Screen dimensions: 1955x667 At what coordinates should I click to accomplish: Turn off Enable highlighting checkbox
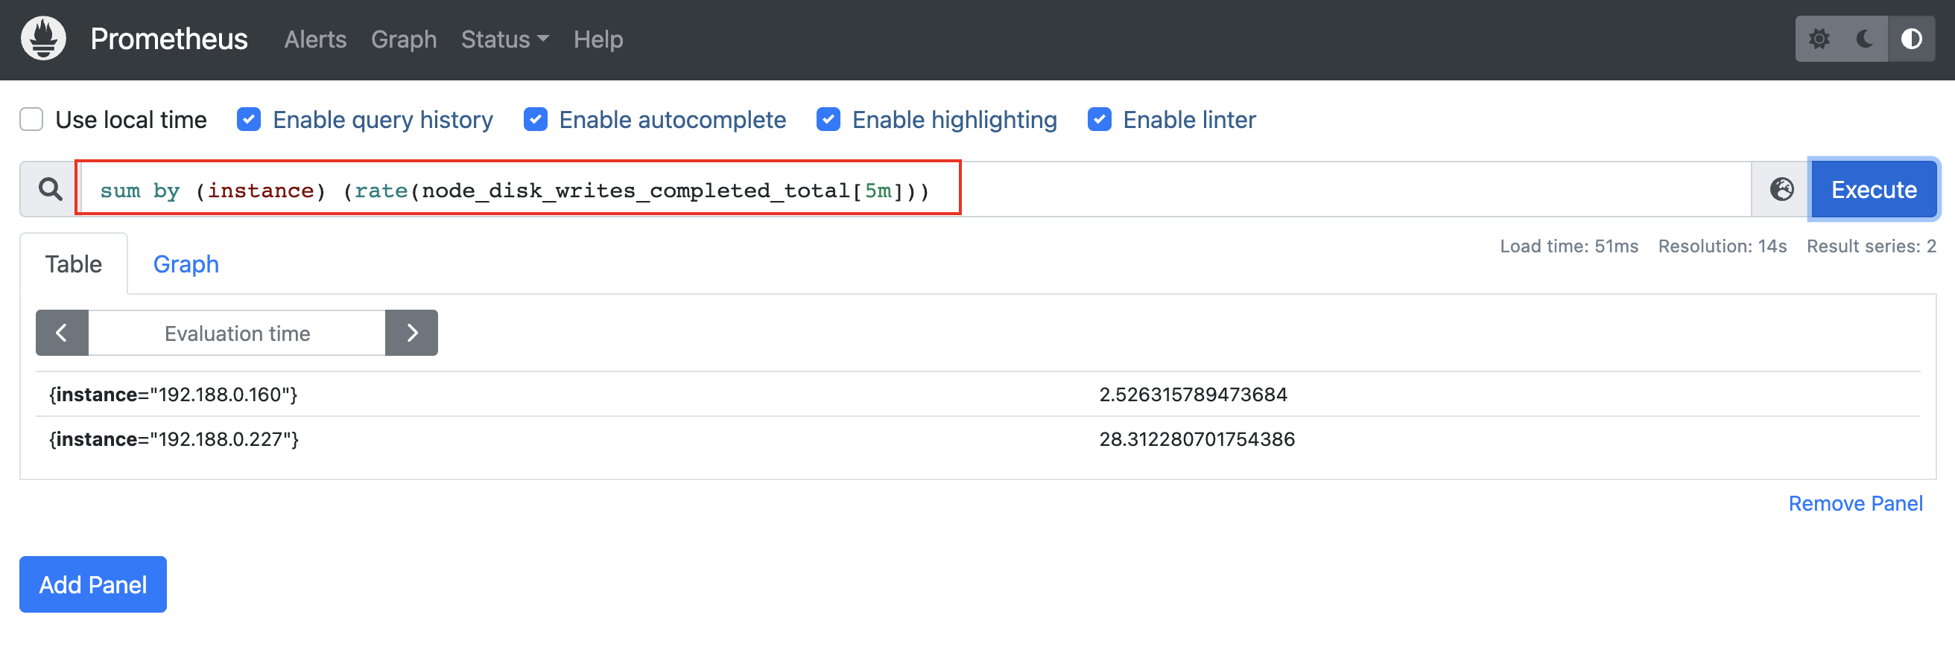click(x=828, y=120)
